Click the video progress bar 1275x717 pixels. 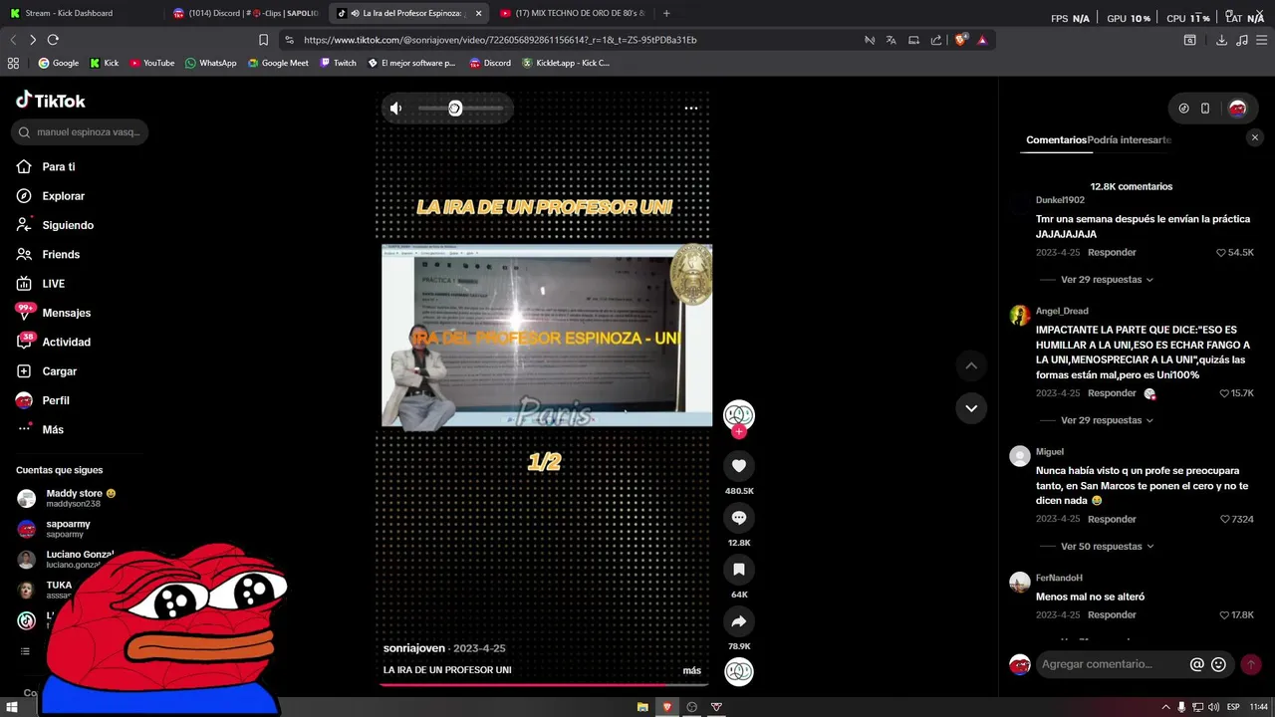pyautogui.click(x=545, y=684)
